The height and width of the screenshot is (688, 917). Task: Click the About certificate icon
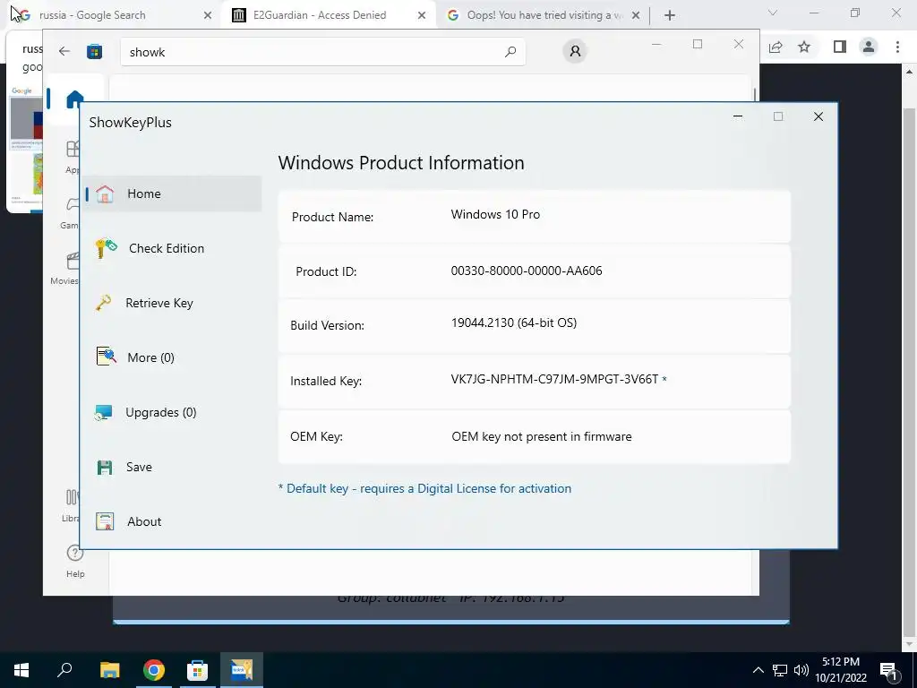pyautogui.click(x=105, y=521)
